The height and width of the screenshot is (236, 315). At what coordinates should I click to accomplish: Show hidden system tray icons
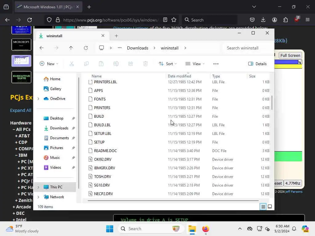(x=240, y=229)
